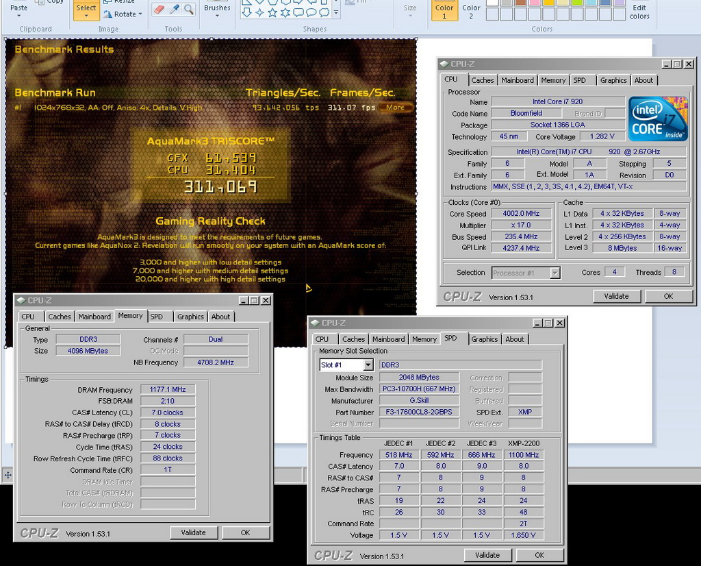Click the Core Voltage value 1.282 V

[x=602, y=136]
